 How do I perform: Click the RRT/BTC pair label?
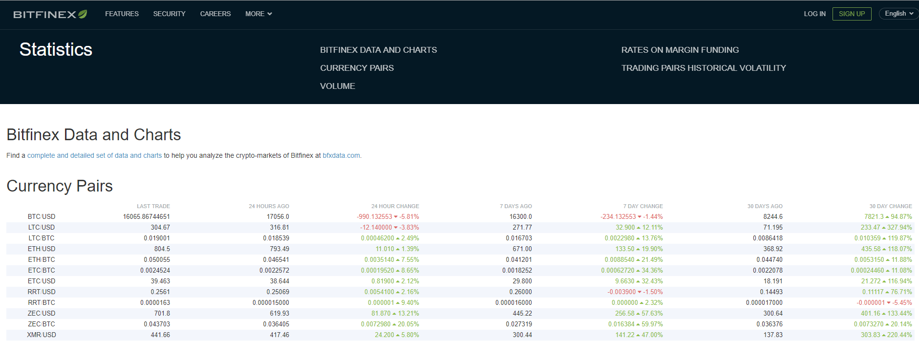coord(42,302)
